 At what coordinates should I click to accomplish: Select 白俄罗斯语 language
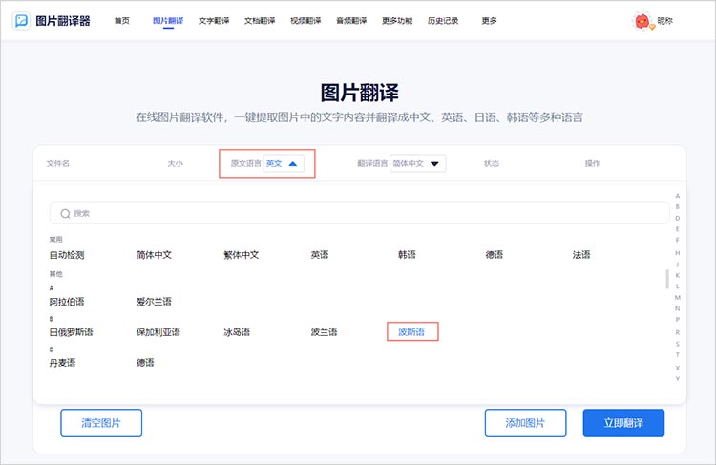tap(72, 332)
